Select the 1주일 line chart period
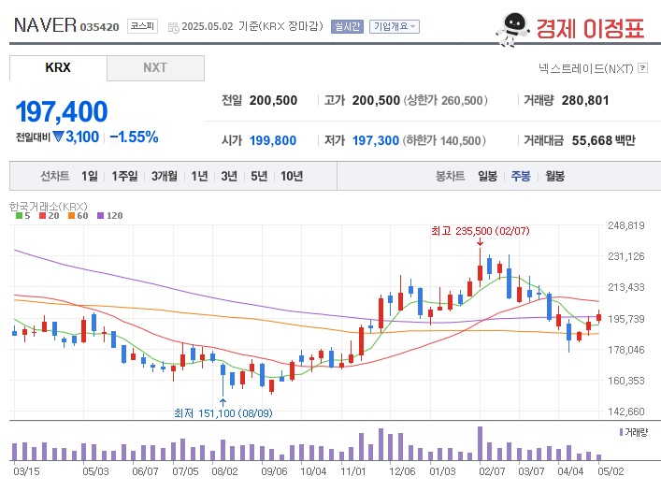The image size is (661, 491). pos(124,176)
